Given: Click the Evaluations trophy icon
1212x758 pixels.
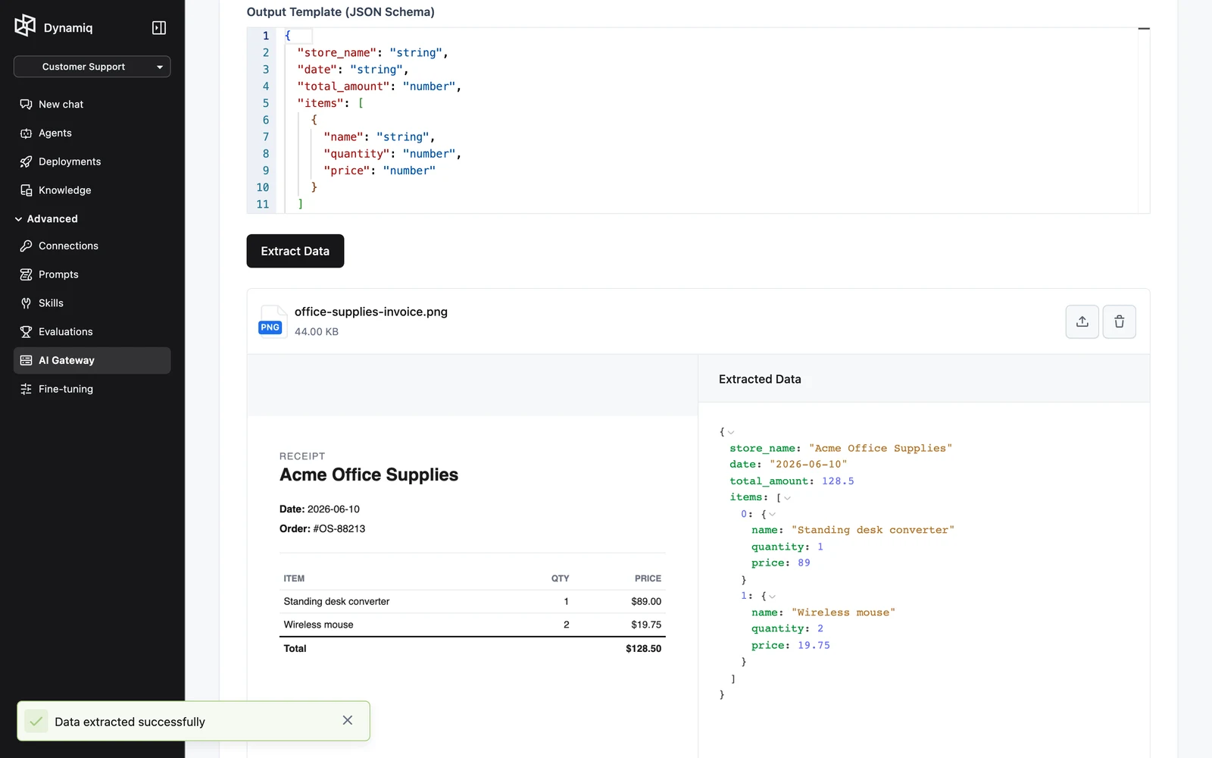Looking at the screenshot, I should coord(26,332).
